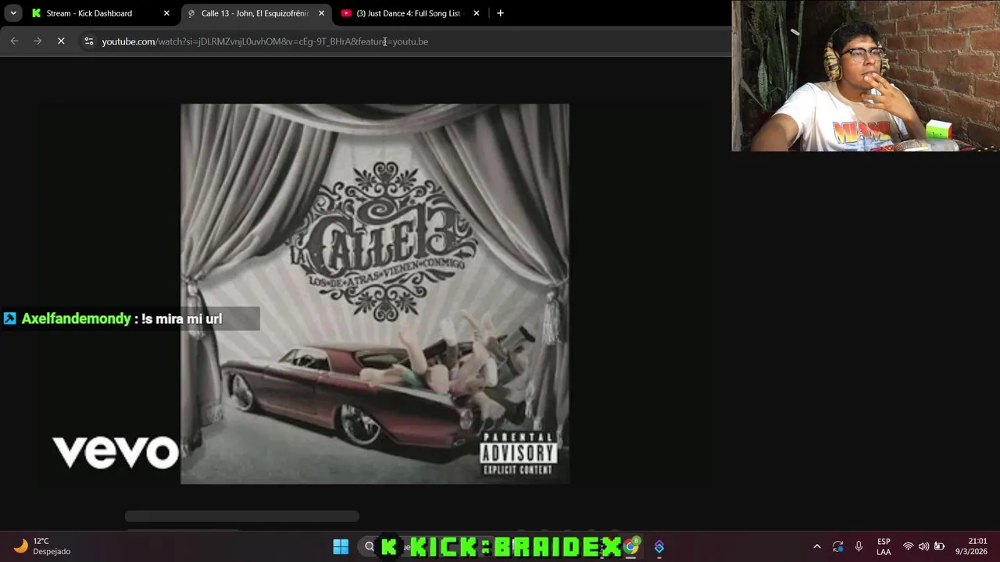Open the blue diamond app on taskbar

pos(659,546)
